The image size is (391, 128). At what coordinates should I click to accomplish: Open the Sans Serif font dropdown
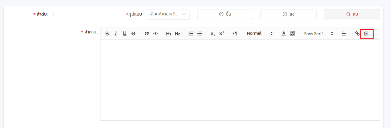point(319,34)
